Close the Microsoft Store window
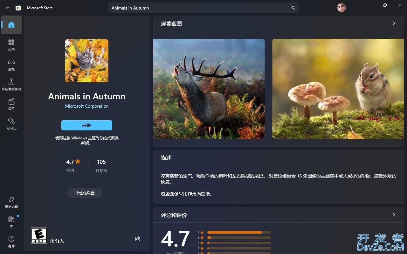 [x=400, y=5]
